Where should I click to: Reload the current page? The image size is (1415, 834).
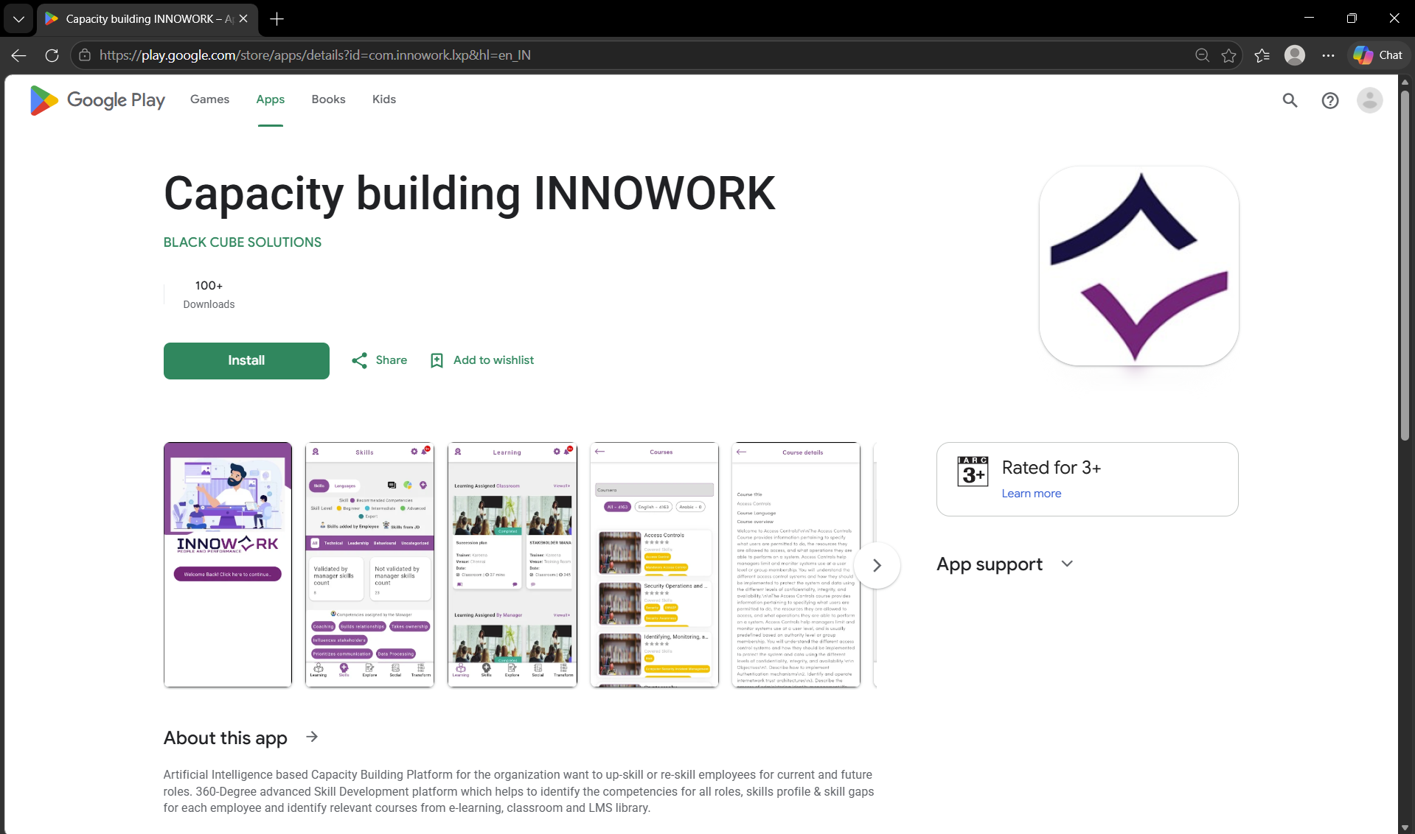[x=52, y=55]
